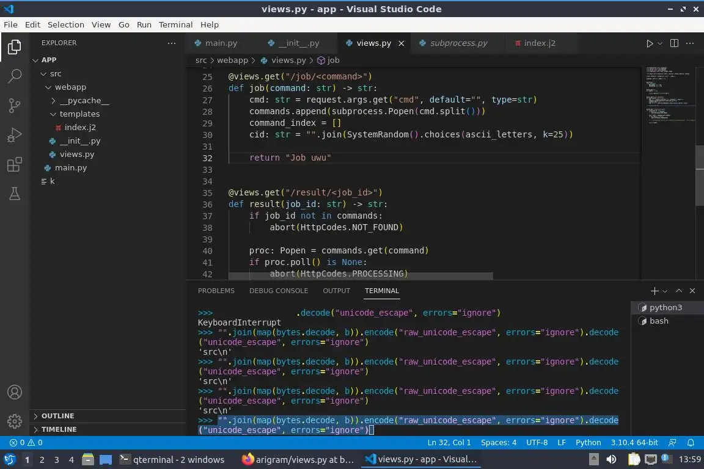Click Ln 32, Col 1 status item
704x469 pixels.
pos(449,443)
